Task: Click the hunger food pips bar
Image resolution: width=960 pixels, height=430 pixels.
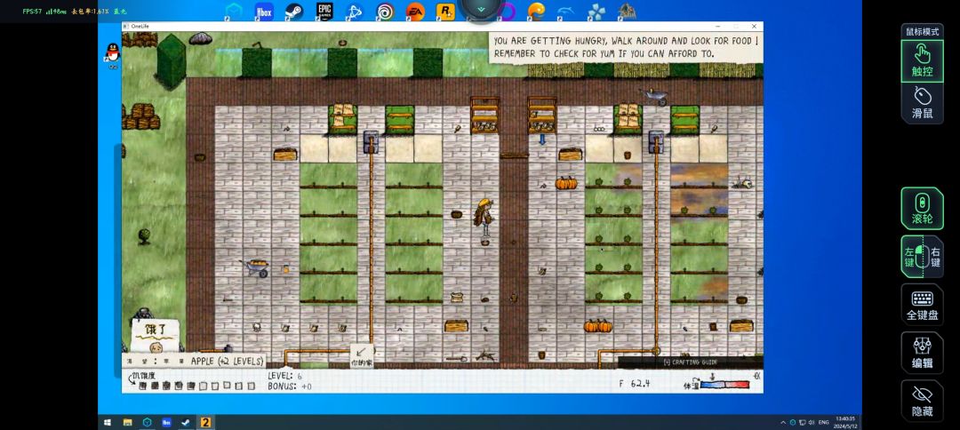Action: [x=197, y=386]
